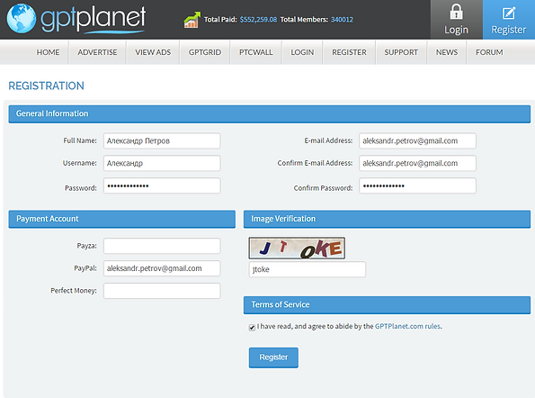Viewport: 535px width, 398px height.
Task: Select REGISTER in the navigation bar
Action: click(x=349, y=52)
